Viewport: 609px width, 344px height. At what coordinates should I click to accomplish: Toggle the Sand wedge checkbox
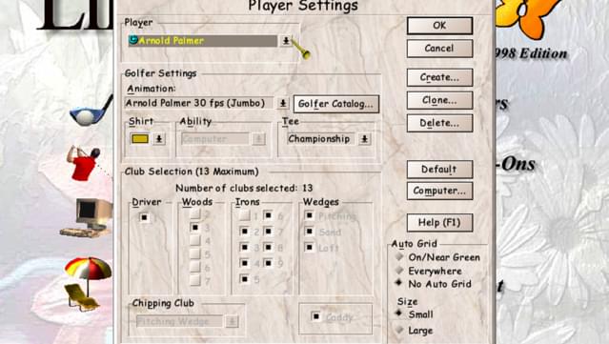pos(309,232)
